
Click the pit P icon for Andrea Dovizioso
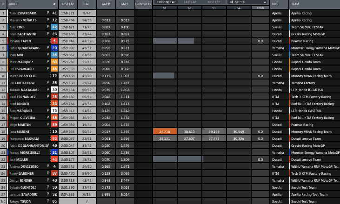tap(48, 166)
